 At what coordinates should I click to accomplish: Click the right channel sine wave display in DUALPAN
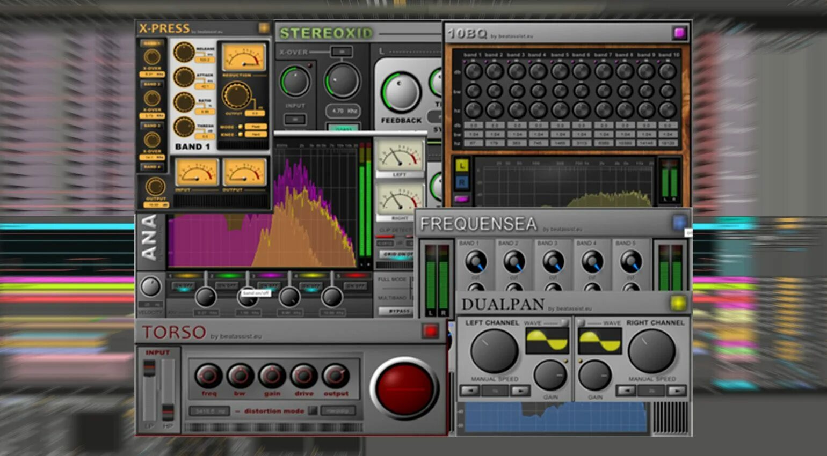(x=600, y=340)
